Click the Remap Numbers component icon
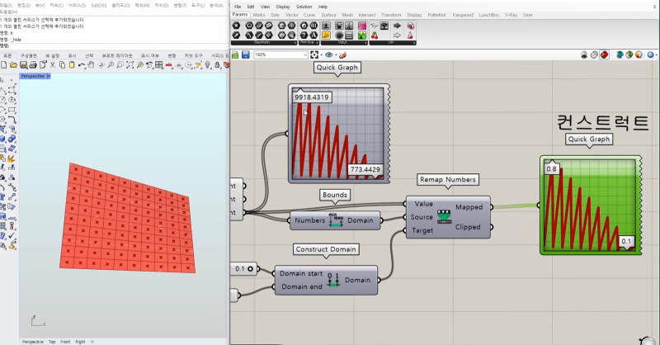The height and width of the screenshot is (345, 660). point(444,216)
